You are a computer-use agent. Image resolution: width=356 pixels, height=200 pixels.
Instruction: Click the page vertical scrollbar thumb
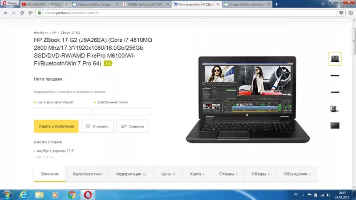pos(354,41)
